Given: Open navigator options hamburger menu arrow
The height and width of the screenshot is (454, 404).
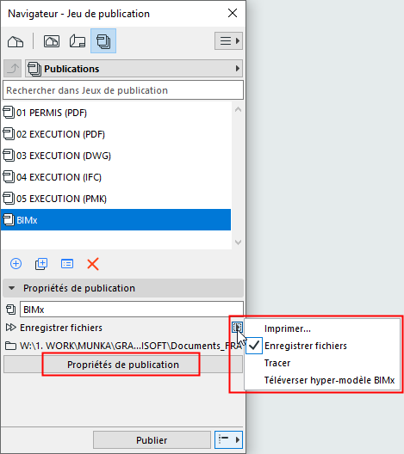Looking at the screenshot, I should pyautogui.click(x=228, y=40).
